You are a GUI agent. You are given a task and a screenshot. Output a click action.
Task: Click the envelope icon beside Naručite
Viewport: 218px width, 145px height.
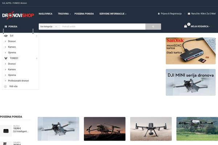click(x=189, y=14)
